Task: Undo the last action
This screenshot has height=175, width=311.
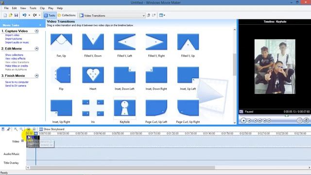Action: [24, 15]
